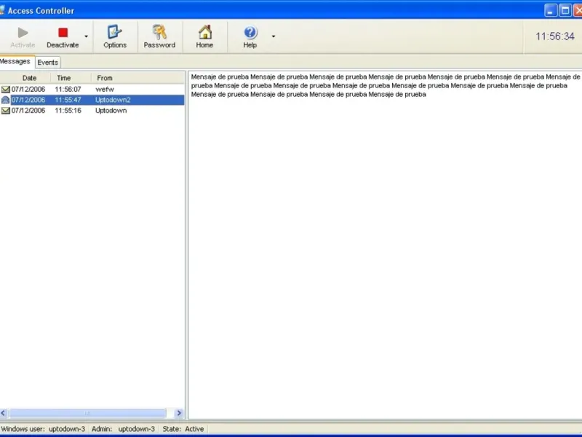Click the right arrow of horizontal scrollbar
Viewport: 582px width, 437px height.
coord(179,413)
